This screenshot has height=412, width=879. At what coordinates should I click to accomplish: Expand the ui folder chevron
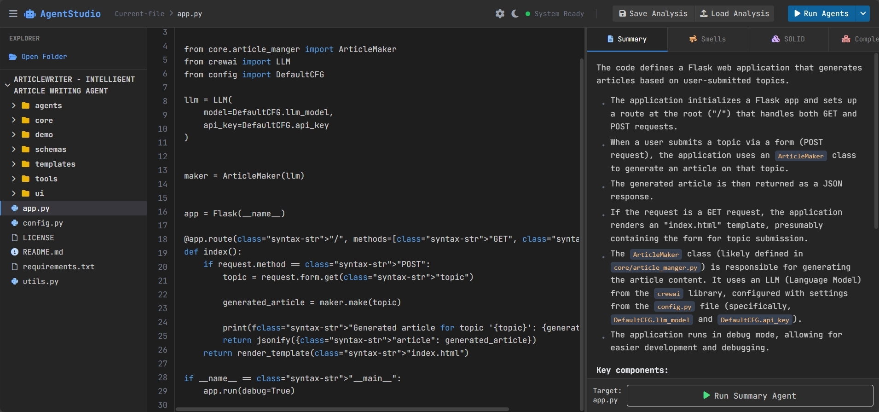click(x=14, y=193)
